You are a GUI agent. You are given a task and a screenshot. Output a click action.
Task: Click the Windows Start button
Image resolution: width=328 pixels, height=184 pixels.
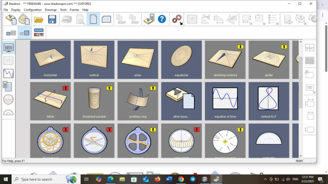tap(6, 179)
